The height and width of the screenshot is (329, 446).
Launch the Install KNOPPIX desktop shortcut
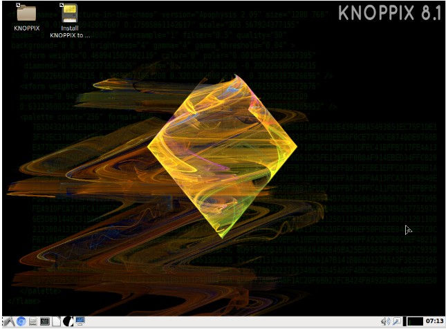click(x=70, y=13)
